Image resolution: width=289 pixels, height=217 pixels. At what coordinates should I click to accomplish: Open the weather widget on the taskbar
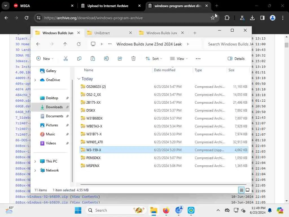pos(9,210)
